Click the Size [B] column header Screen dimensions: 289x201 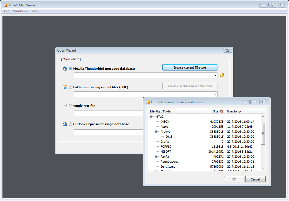pos(214,111)
